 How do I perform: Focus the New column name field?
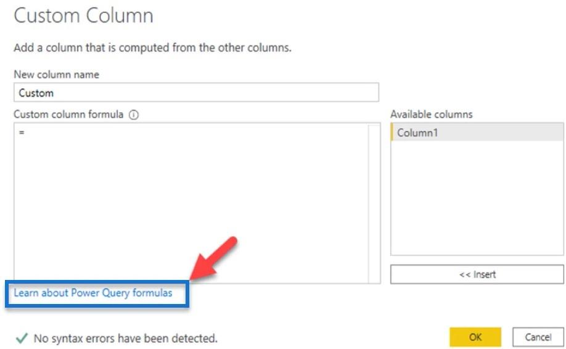point(196,92)
